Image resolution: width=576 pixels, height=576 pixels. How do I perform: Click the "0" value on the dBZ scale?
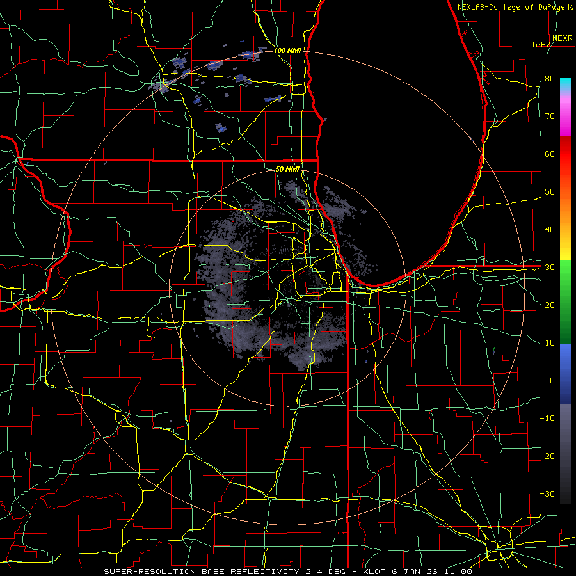[552, 381]
